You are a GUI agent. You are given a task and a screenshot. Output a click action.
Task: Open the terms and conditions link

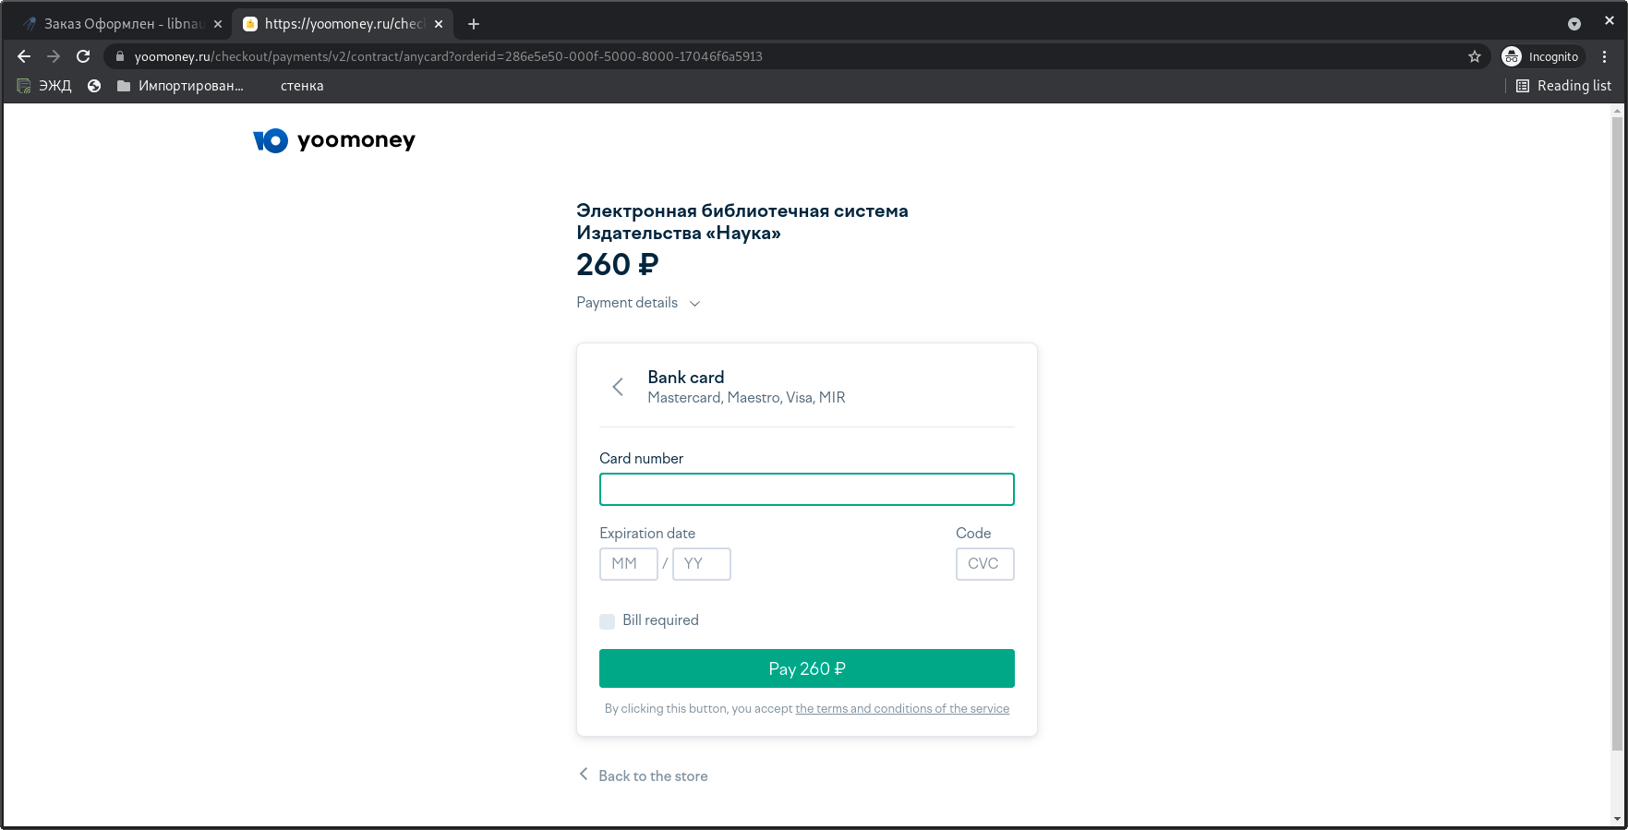click(x=902, y=709)
